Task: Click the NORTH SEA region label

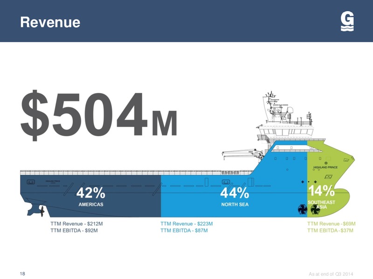Action: [x=235, y=205]
